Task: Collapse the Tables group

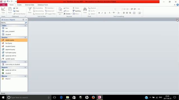Action: click(x=25, y=26)
